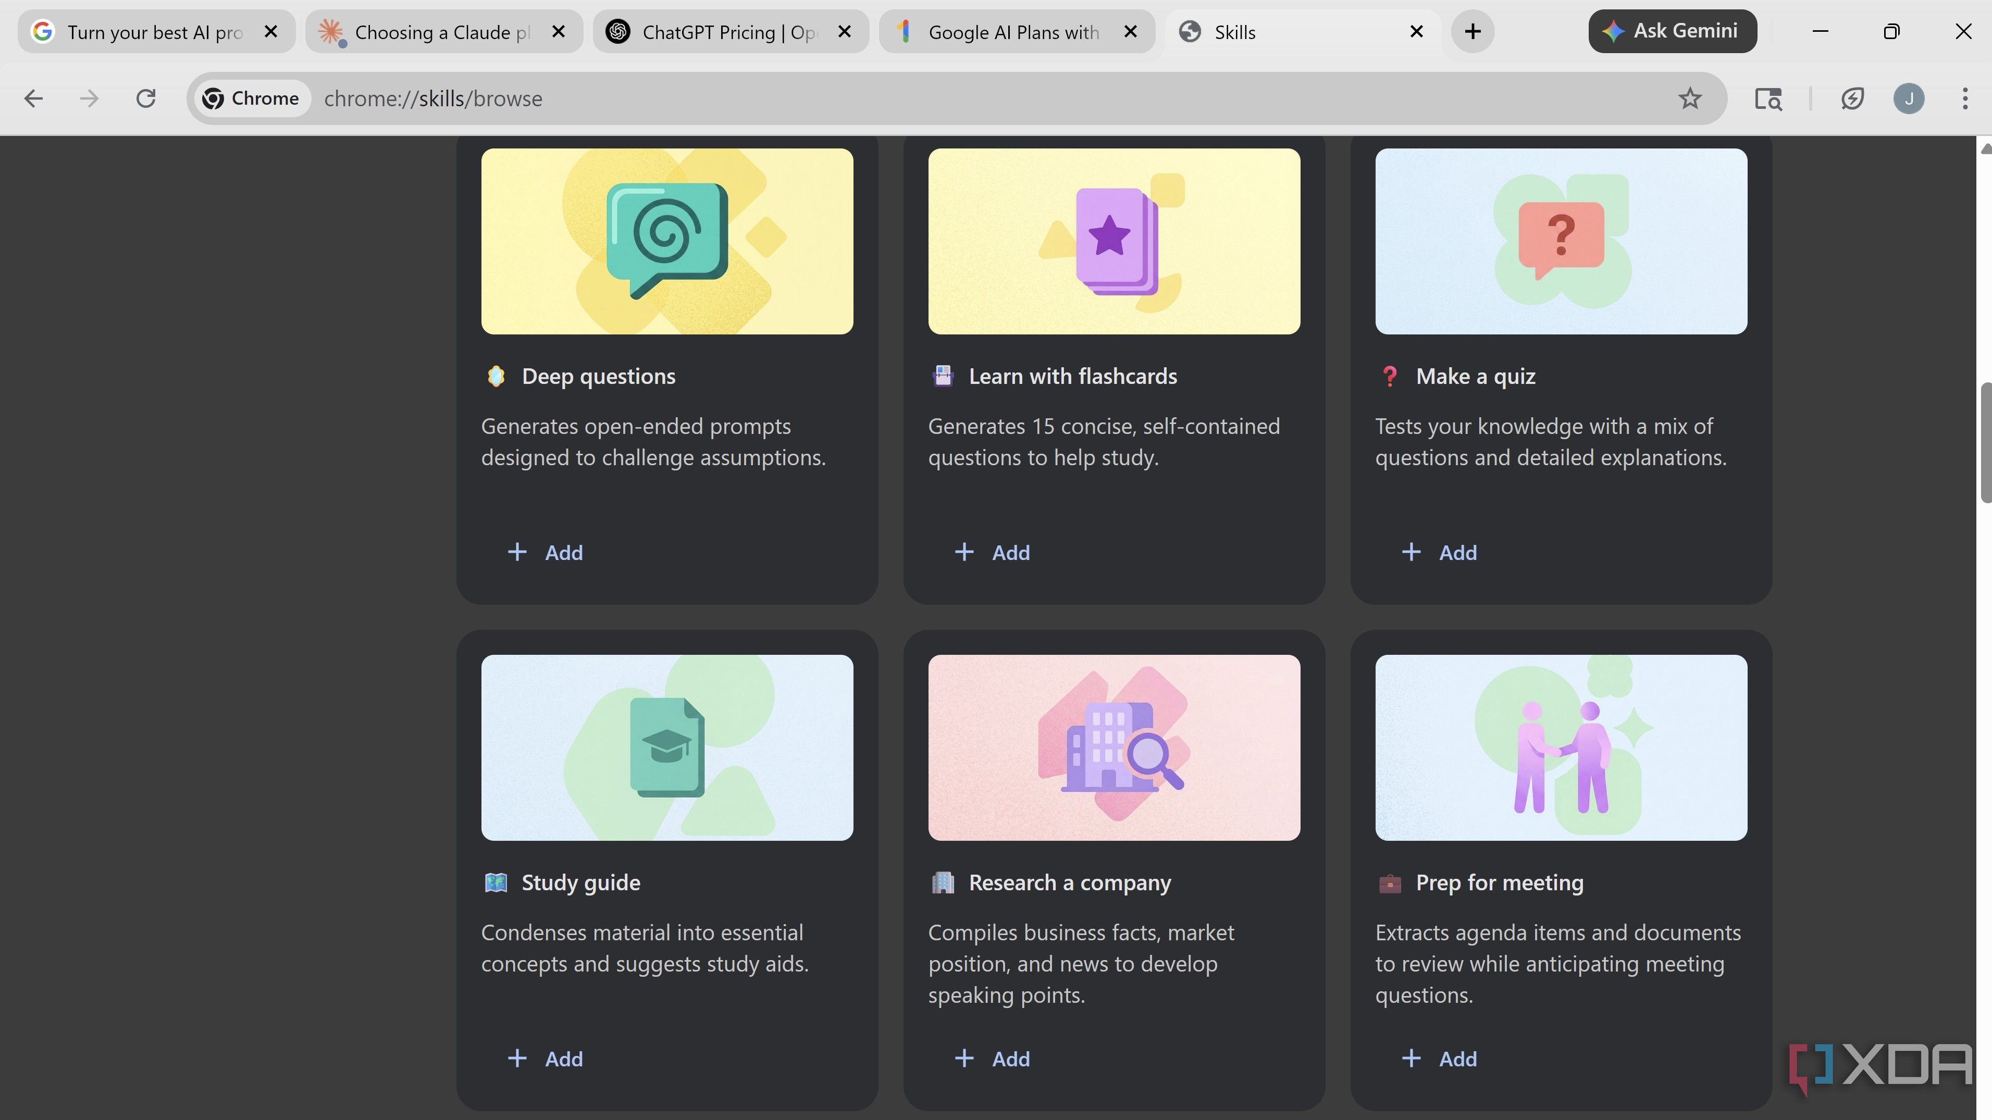This screenshot has height=1120, width=1992.
Task: Add the Deep questions skill
Action: [x=545, y=552]
